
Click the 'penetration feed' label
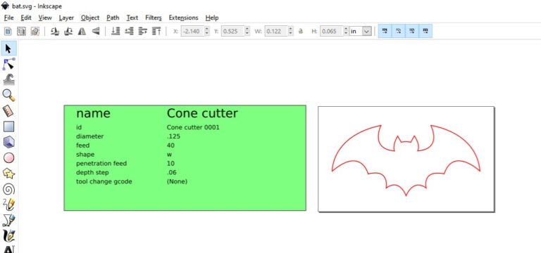point(101,164)
